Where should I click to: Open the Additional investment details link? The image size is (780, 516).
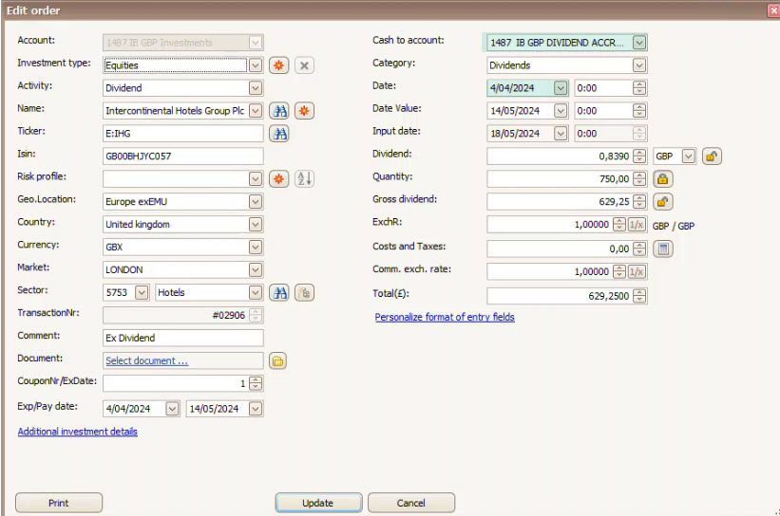[x=78, y=432]
